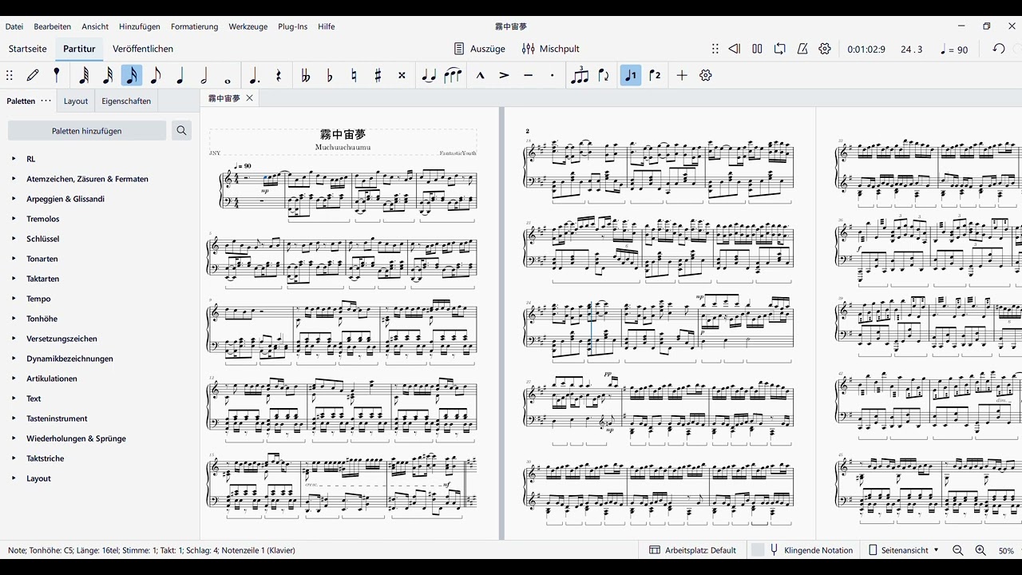The height and width of the screenshot is (575, 1022).
Task: Open the Seitenansicht view mode dropdown
Action: [x=903, y=550]
